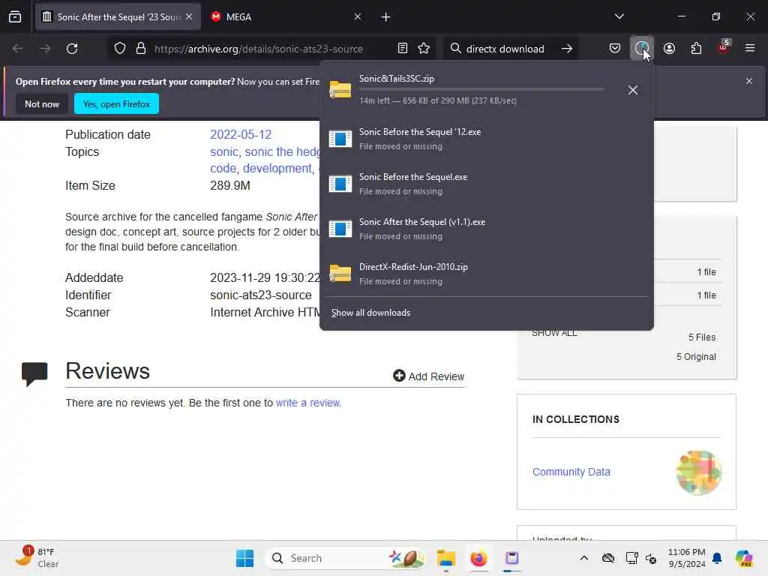Viewport: 768px width, 576px height.
Task: Open a new tab
Action: coord(386,17)
